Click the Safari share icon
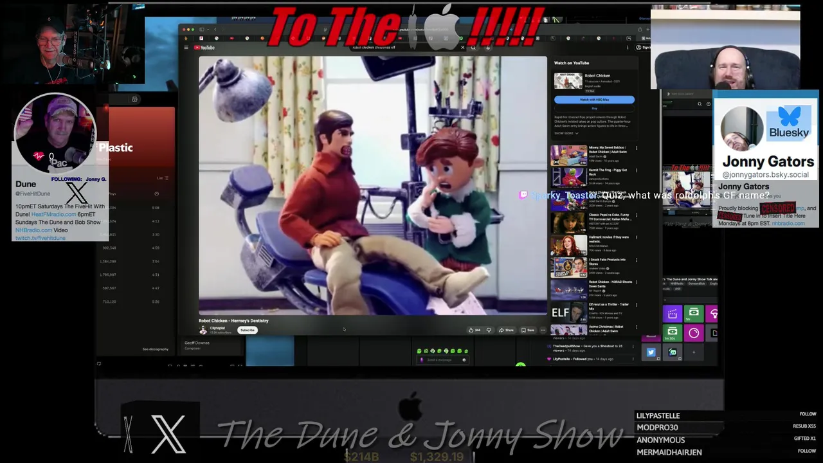 pyautogui.click(x=640, y=29)
